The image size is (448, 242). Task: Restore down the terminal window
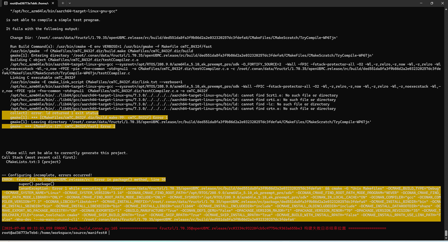coord(431,3)
